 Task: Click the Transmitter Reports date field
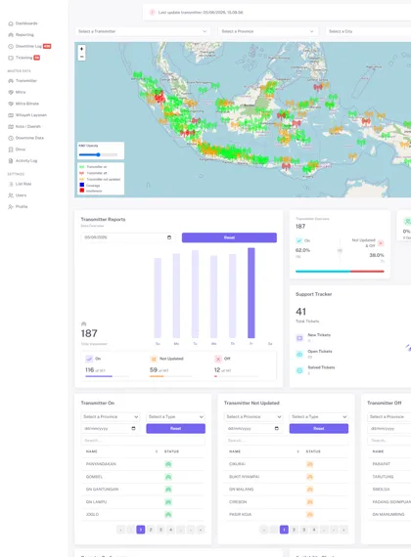[127, 237]
